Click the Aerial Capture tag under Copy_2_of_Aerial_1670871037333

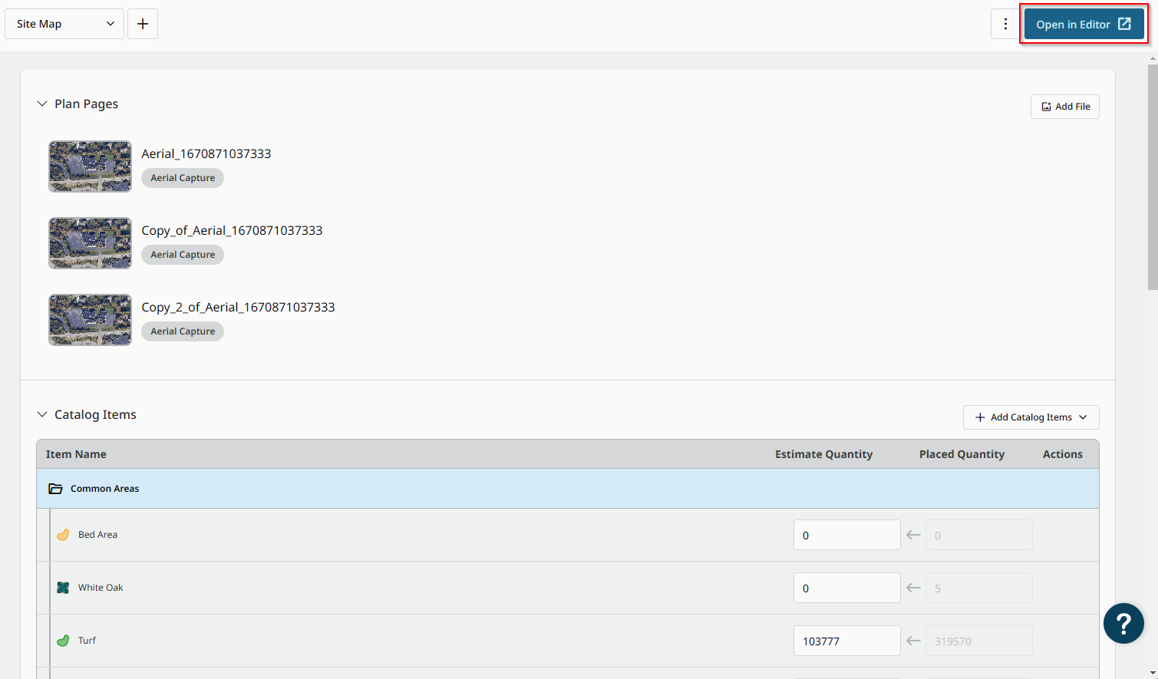point(183,331)
